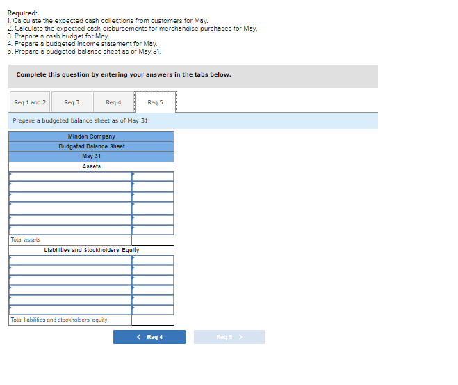The height and width of the screenshot is (385, 458).
Task: Click the second asset amount field
Action: [153, 187]
